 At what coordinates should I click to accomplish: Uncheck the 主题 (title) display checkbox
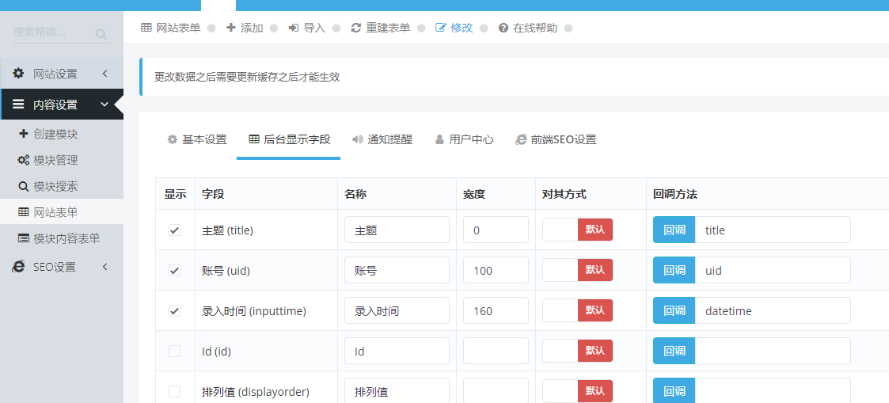(175, 230)
